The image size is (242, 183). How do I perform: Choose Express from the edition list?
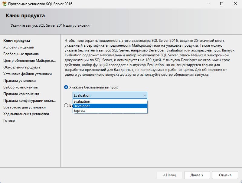(110, 111)
